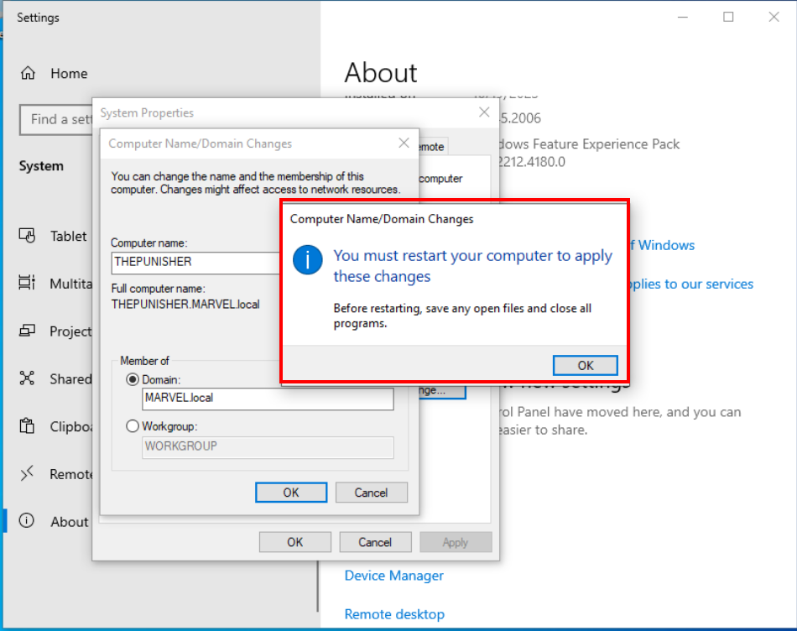Image resolution: width=797 pixels, height=631 pixels.
Task: Click the Find a setting search box
Action: pos(55,119)
